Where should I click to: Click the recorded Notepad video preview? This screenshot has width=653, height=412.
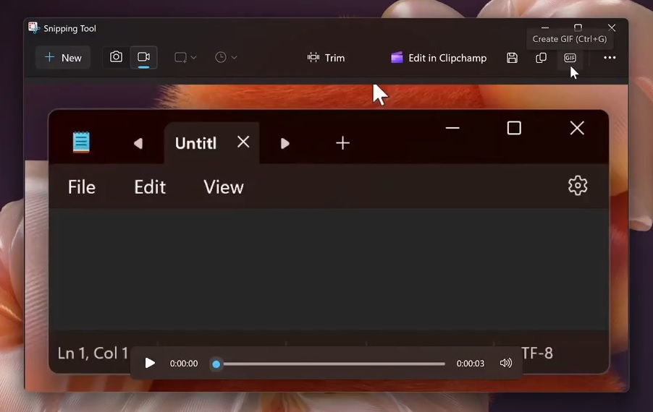pyautogui.click(x=326, y=237)
